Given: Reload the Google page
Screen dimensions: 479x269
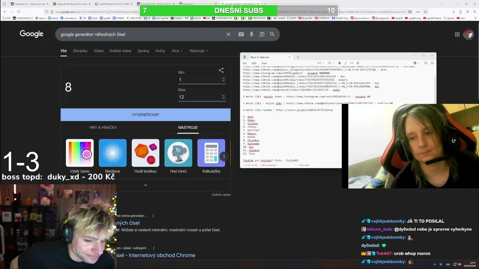Looking at the screenshot, I should click(x=18, y=12).
